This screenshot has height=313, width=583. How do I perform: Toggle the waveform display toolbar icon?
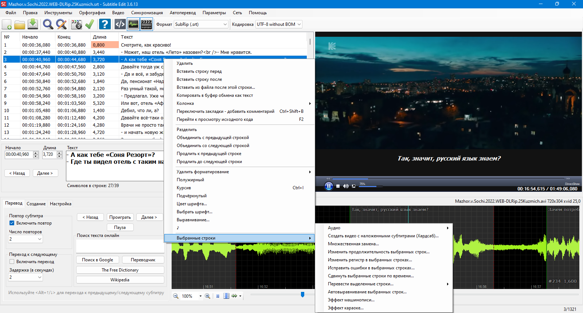point(133,24)
